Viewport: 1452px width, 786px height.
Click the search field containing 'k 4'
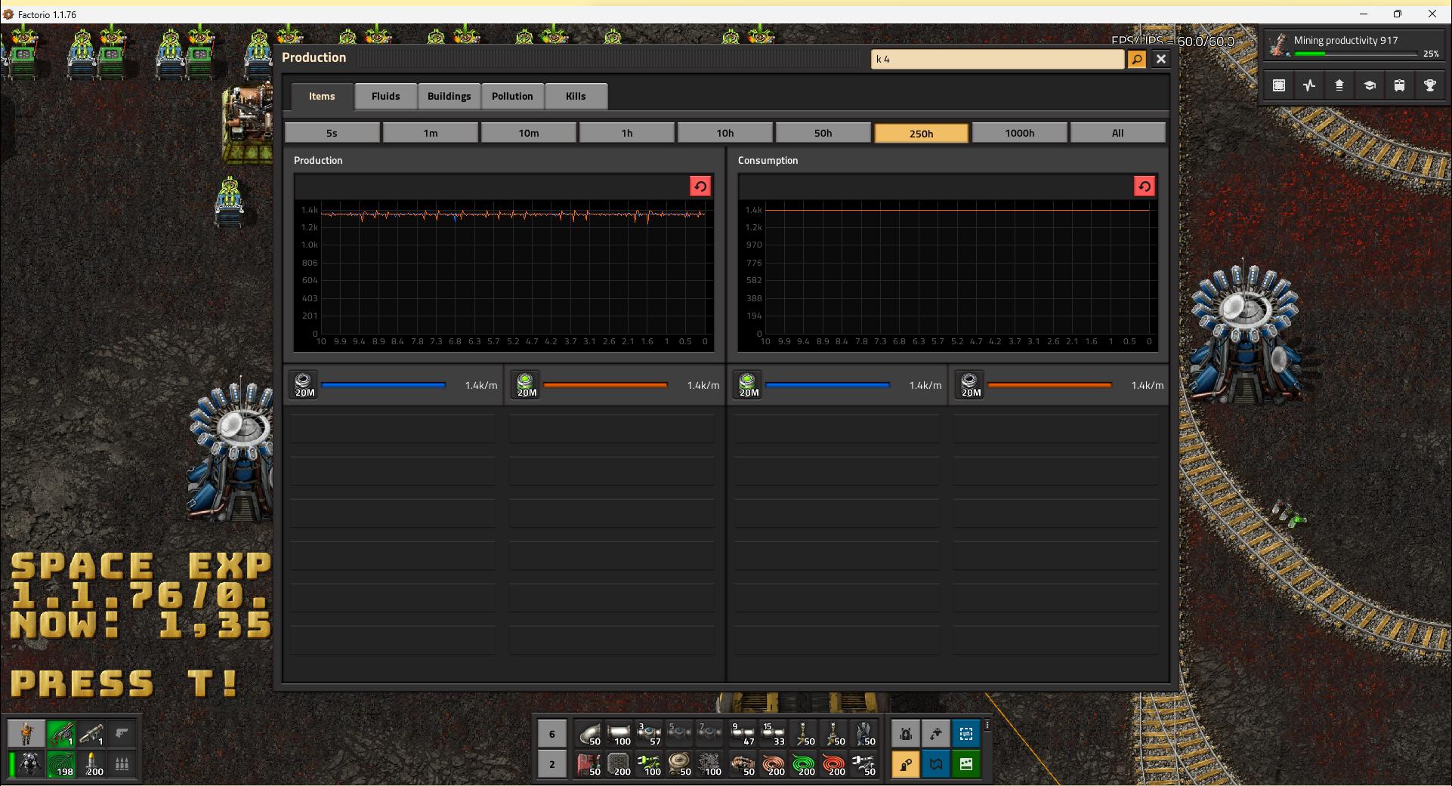pyautogui.click(x=997, y=59)
